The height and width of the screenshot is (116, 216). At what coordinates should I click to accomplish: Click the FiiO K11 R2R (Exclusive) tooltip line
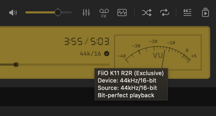pyautogui.click(x=131, y=73)
